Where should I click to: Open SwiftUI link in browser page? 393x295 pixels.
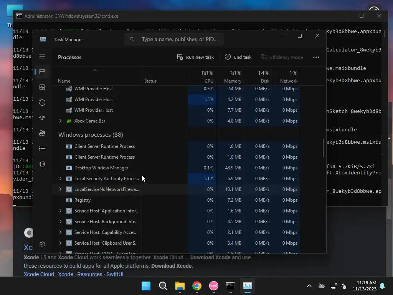[x=115, y=274]
